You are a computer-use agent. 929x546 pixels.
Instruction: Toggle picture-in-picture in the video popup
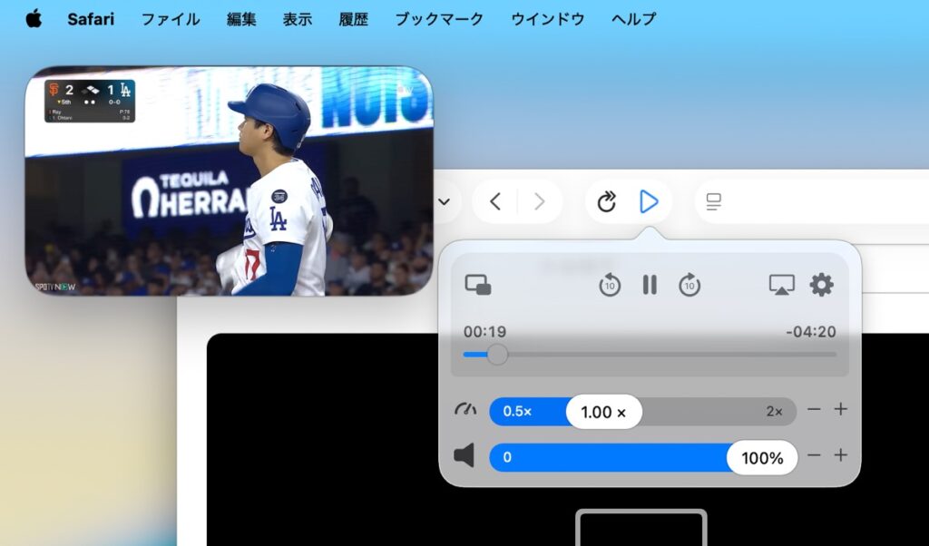pos(477,285)
